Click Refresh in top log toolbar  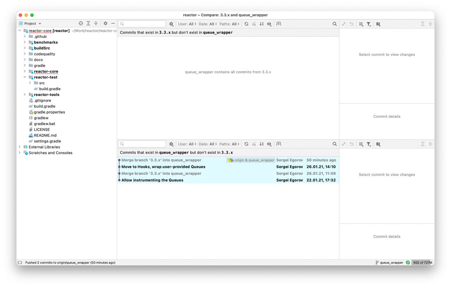click(x=246, y=24)
